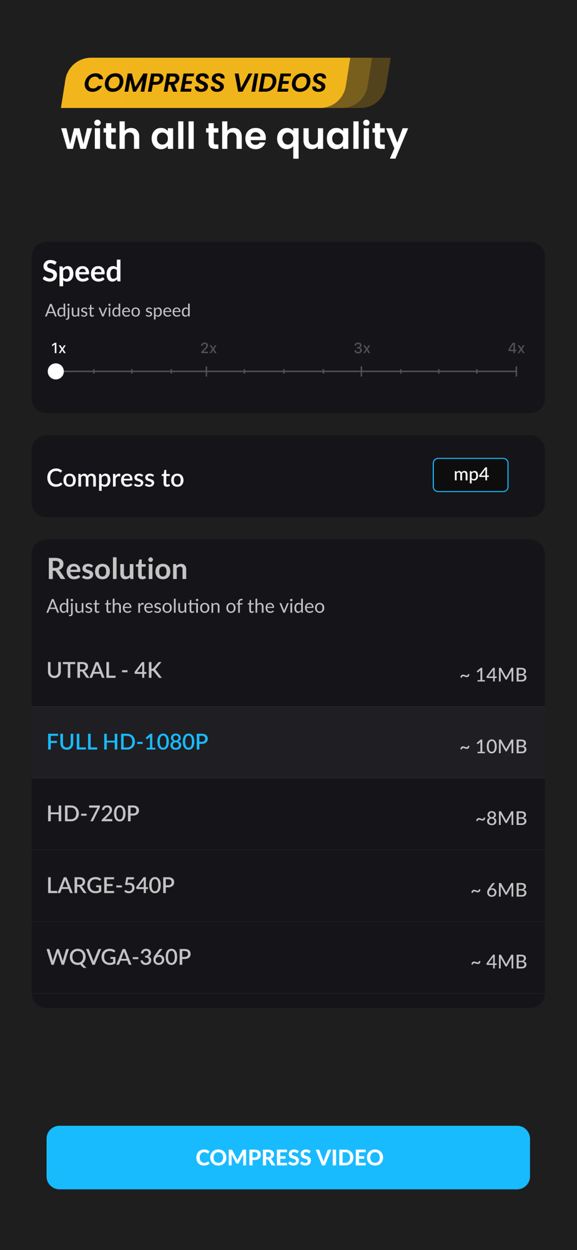Screen dimensions: 577x1250
Task: Choose HD-720P resolution
Action: (x=288, y=814)
